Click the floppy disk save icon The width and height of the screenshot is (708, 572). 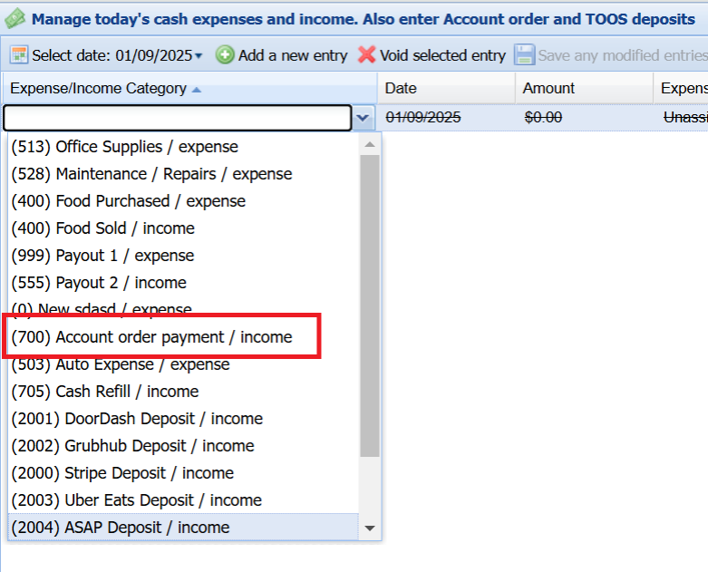[524, 55]
